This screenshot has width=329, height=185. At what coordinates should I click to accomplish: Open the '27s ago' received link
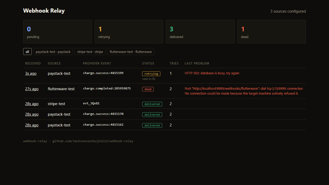click(32, 89)
